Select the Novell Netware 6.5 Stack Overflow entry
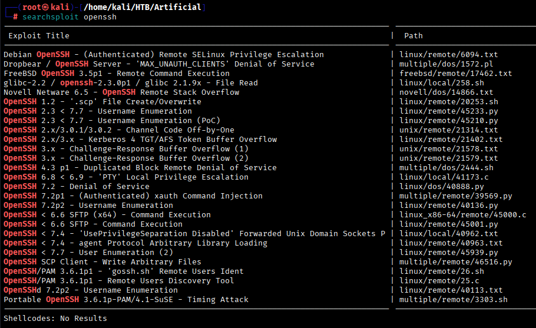This screenshot has height=328, width=536. pos(121,92)
